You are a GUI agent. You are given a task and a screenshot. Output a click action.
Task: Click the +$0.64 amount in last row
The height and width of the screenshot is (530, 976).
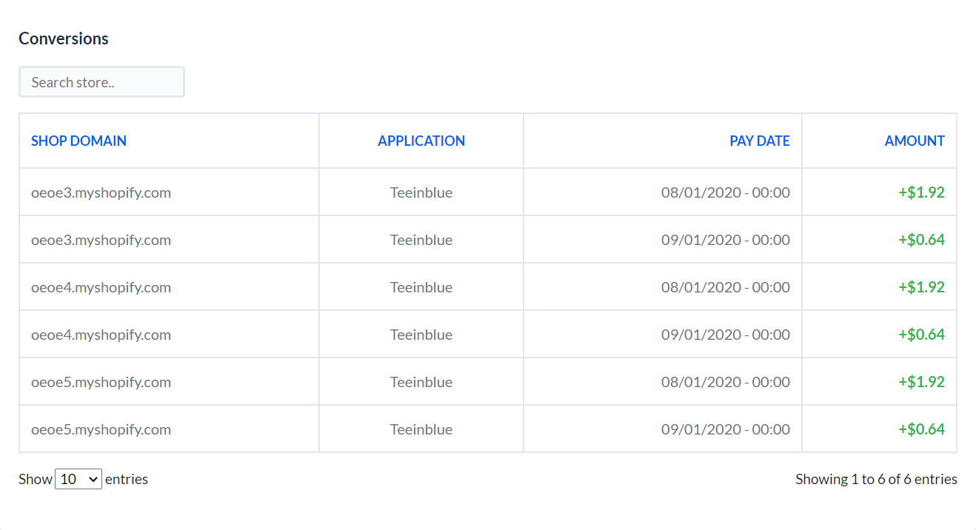[921, 429]
